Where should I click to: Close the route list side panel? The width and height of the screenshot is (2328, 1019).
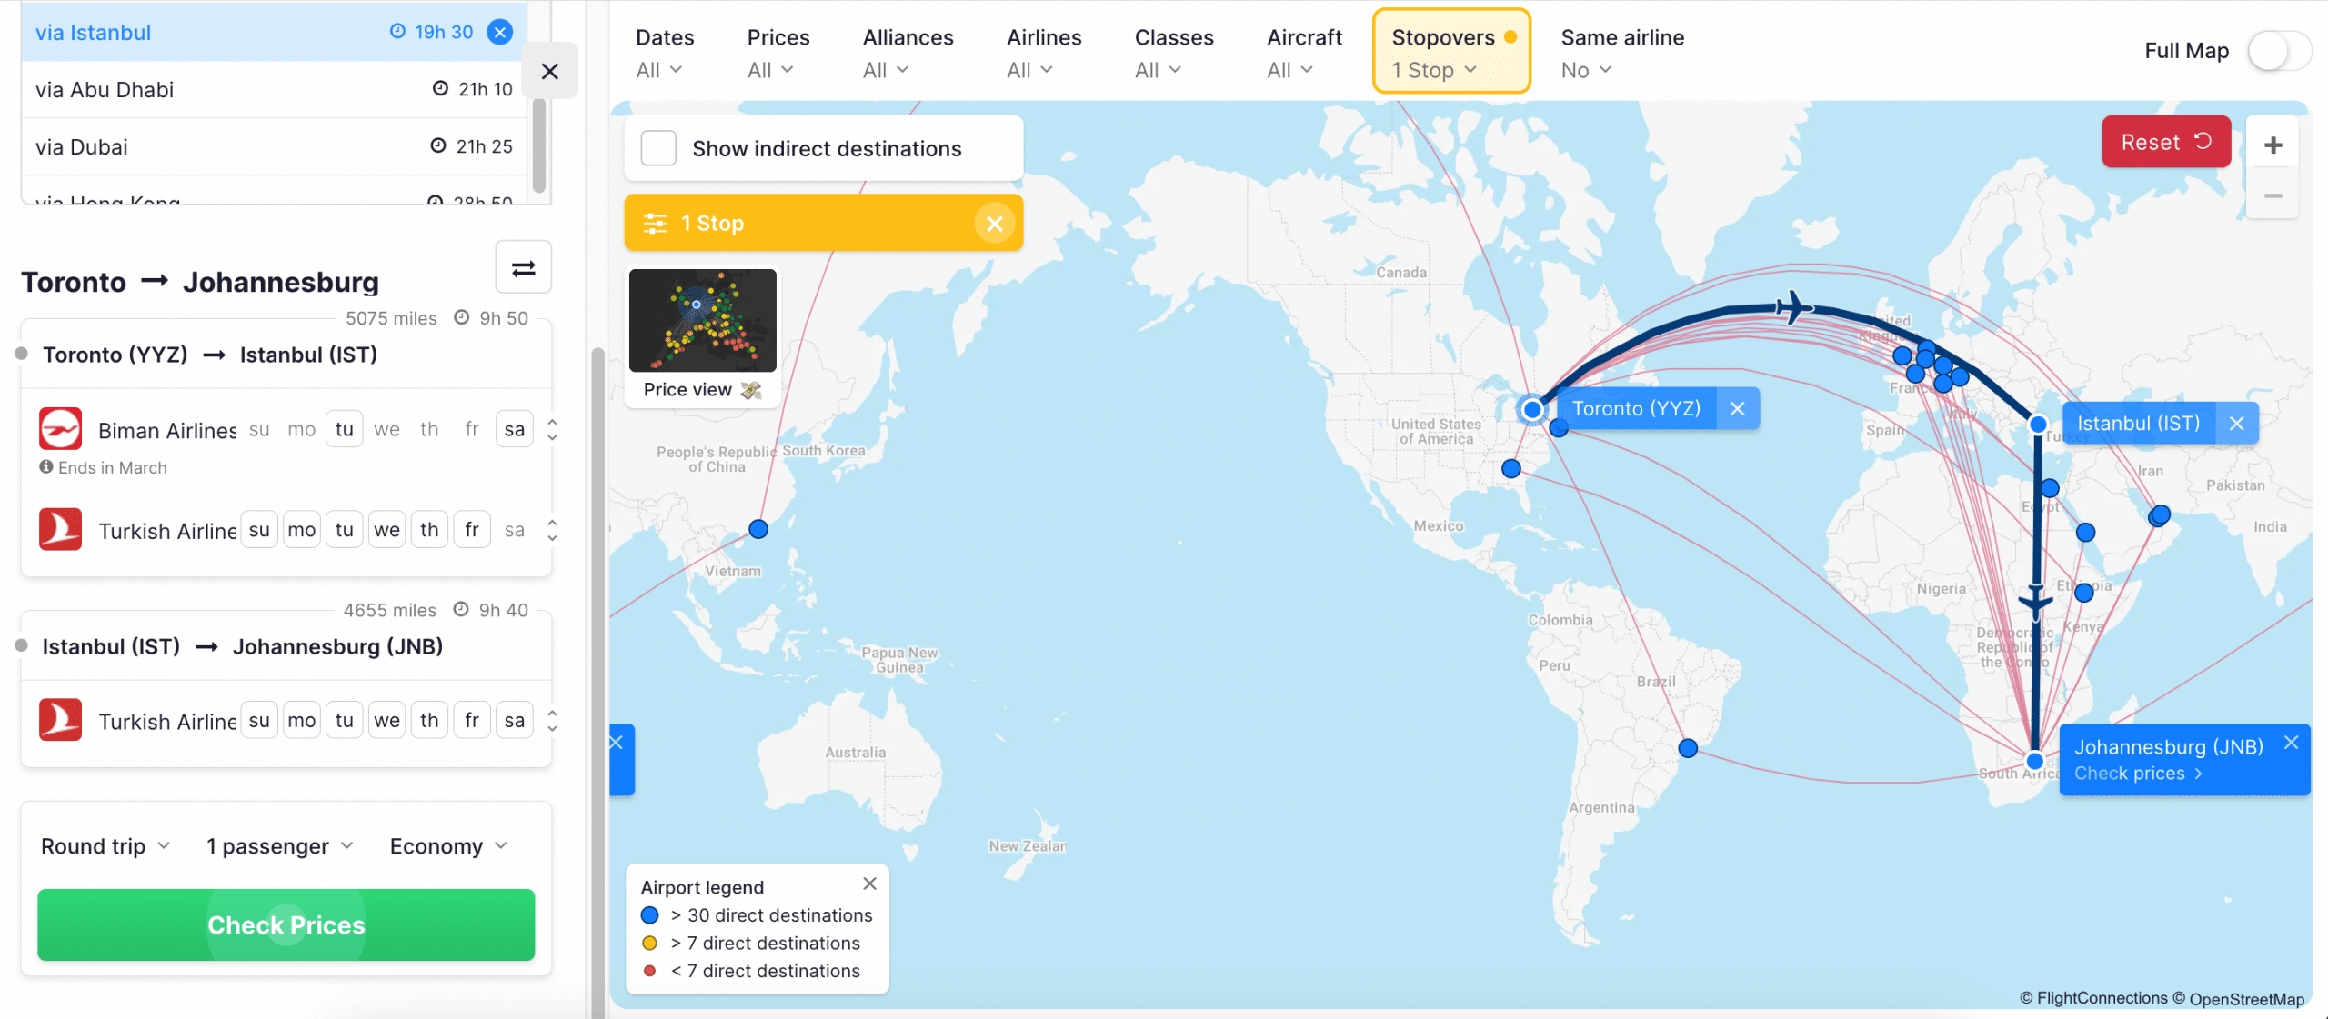point(549,71)
